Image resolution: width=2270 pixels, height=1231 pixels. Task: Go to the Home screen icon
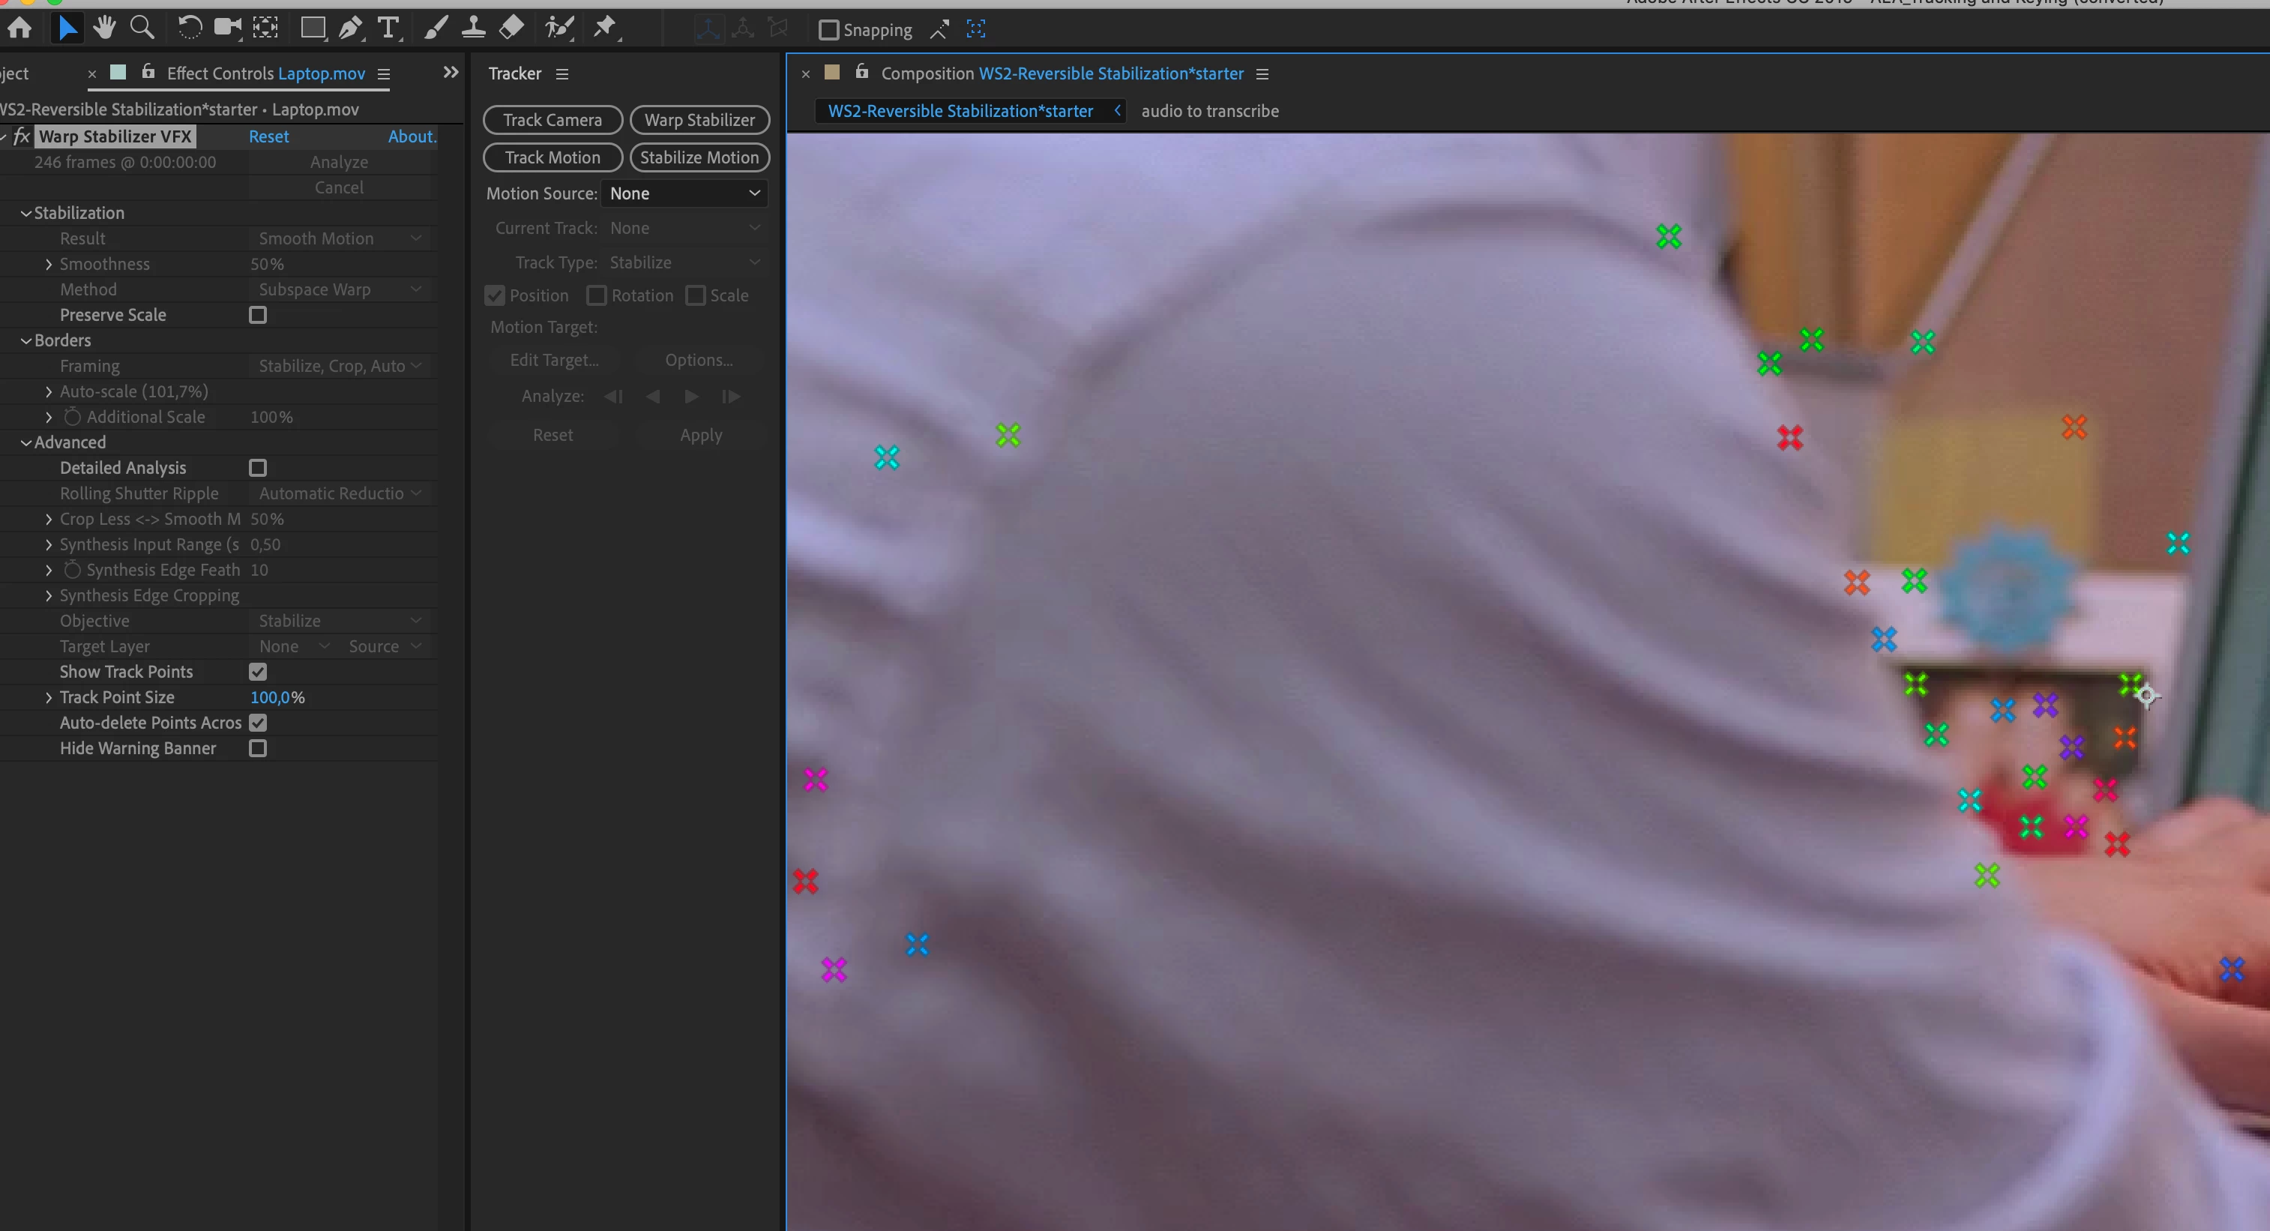(x=19, y=28)
